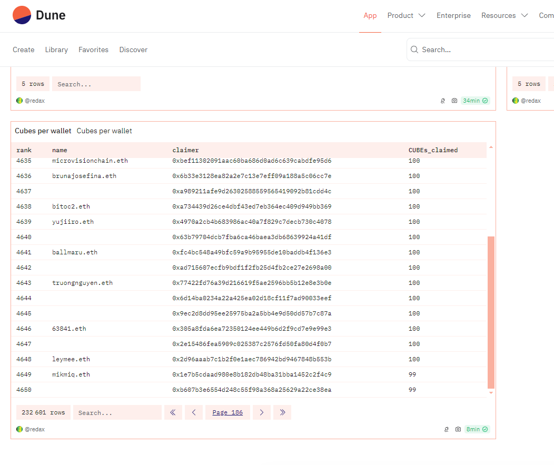Screen dimensions: 554x465
Task: Click the Page 186 link
Action: (227, 412)
